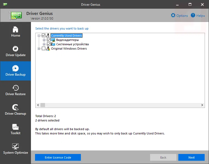Click the horizontal scrollbar thumb
209x164 pixels.
point(43,105)
